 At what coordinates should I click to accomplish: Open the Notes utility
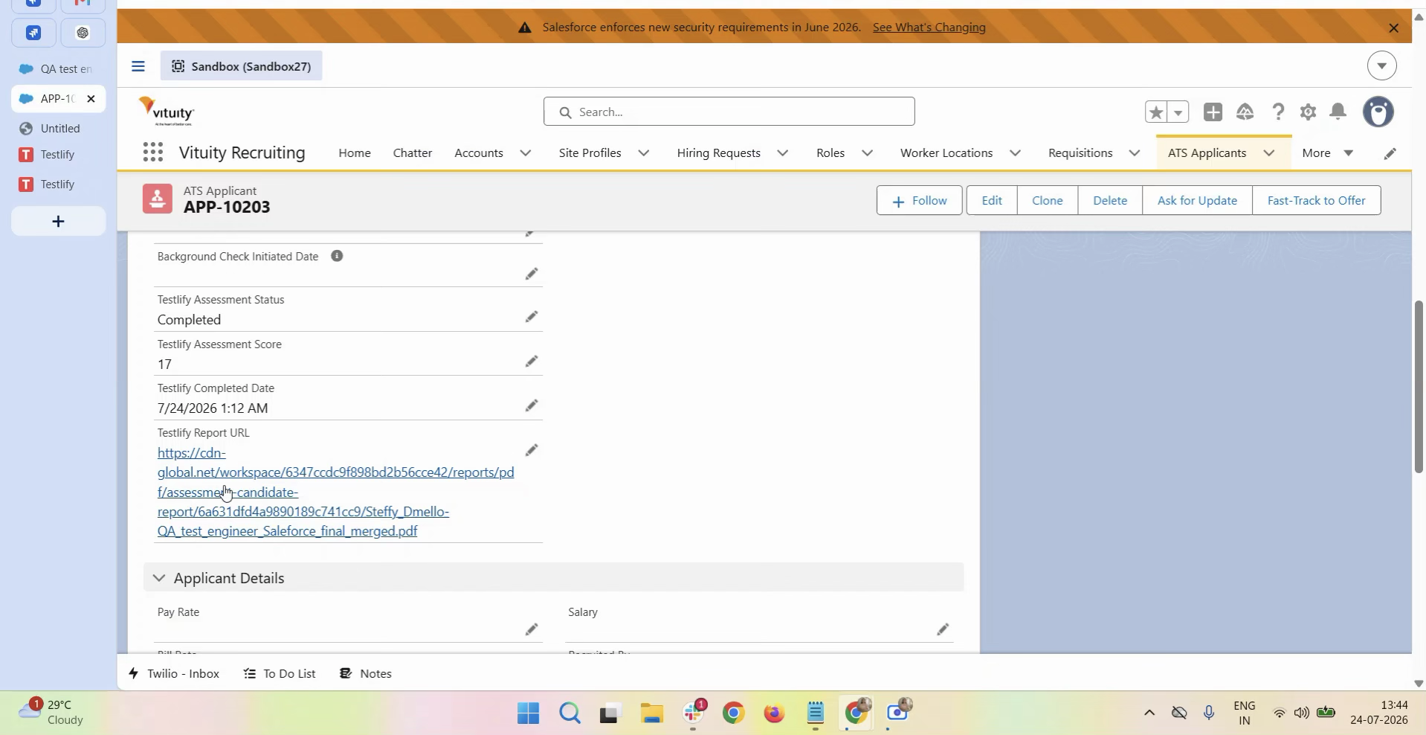coord(366,674)
